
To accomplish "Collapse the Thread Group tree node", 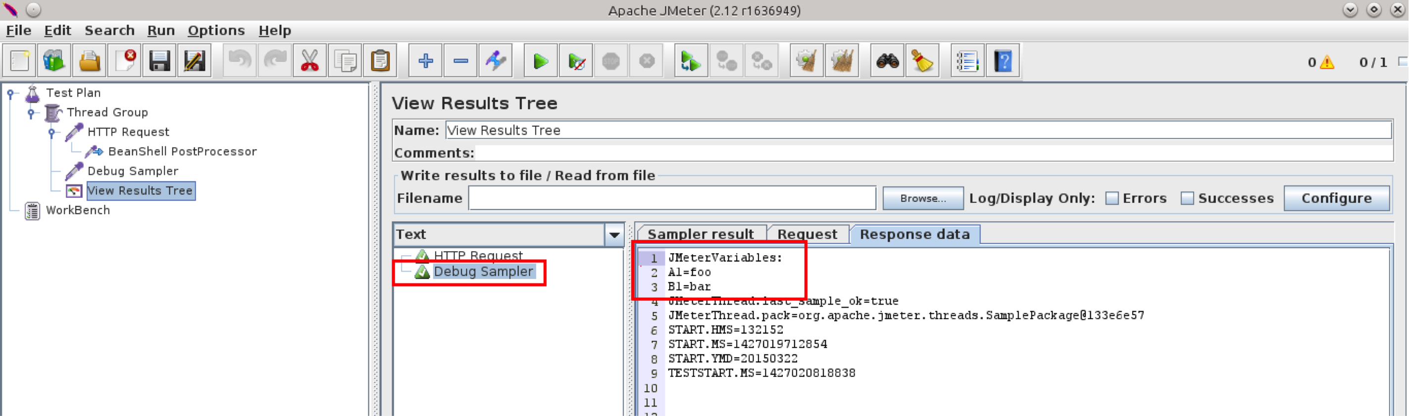I will 32,113.
